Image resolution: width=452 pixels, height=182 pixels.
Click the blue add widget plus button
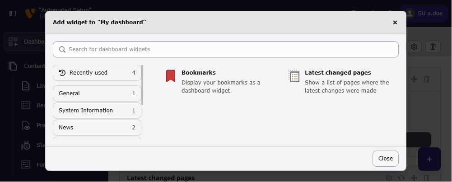(429, 159)
